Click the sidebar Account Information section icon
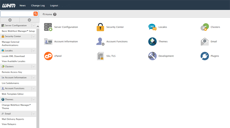The width and height of the screenshot is (230, 128). click(x=3, y=78)
